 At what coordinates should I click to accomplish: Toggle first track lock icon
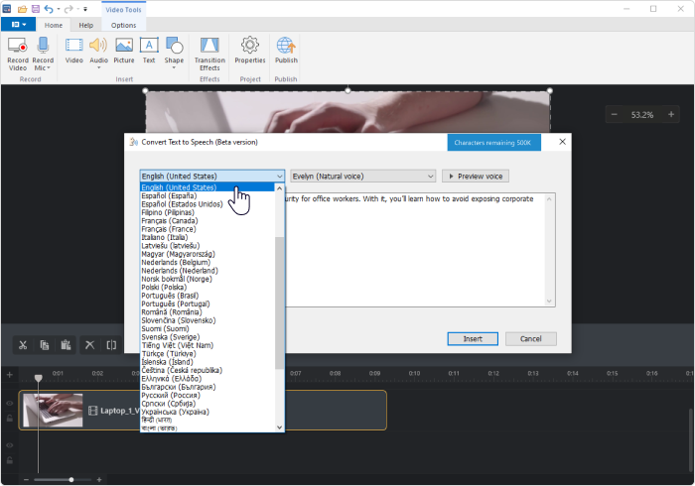[x=10, y=419]
